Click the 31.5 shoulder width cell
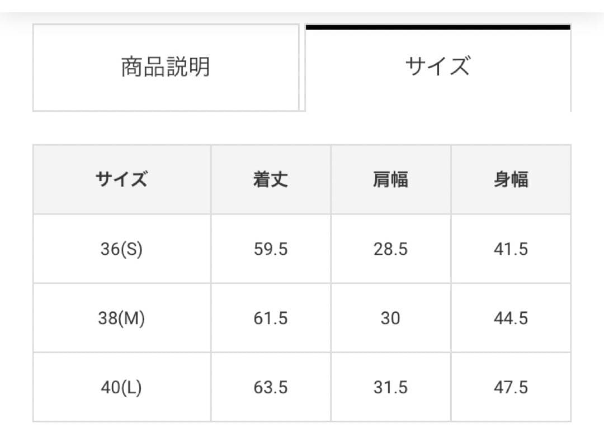 click(390, 387)
